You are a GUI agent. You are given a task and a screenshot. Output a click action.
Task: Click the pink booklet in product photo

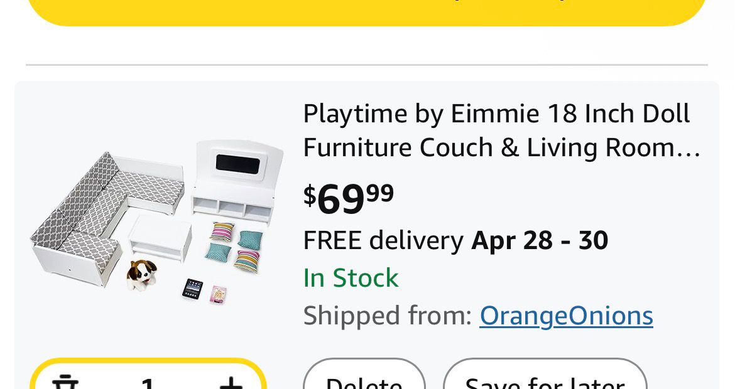point(219,294)
